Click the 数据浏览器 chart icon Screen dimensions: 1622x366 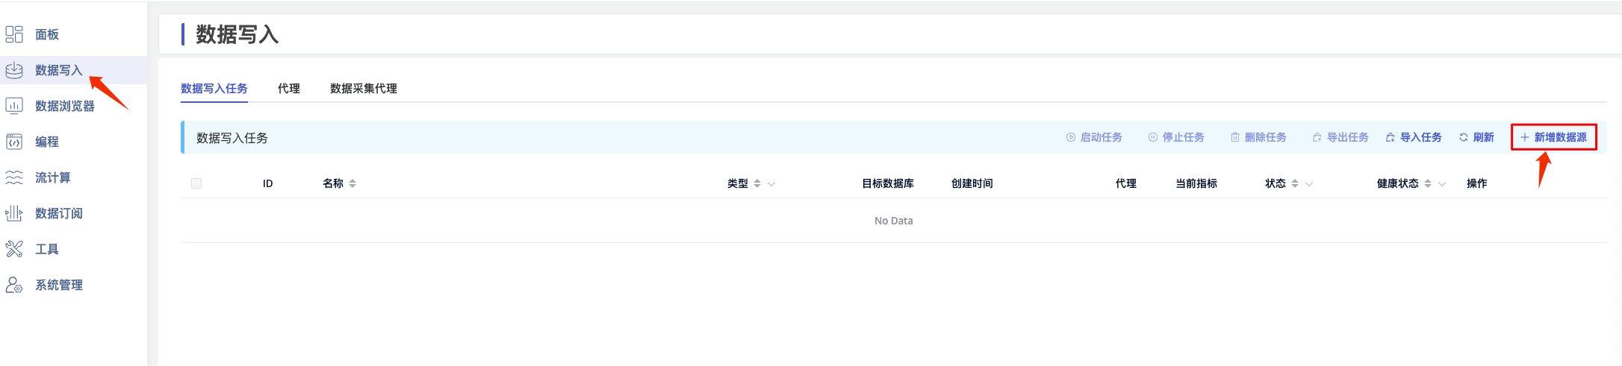14,106
